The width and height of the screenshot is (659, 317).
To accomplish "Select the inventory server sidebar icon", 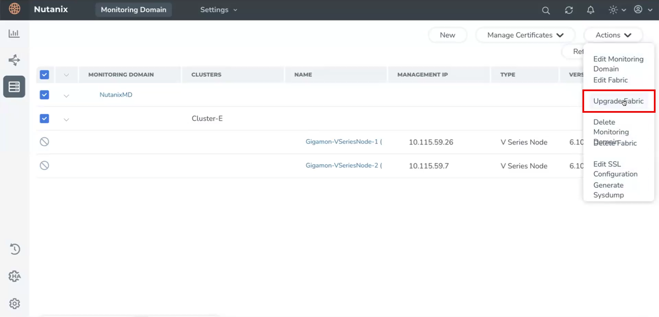I will (14, 87).
